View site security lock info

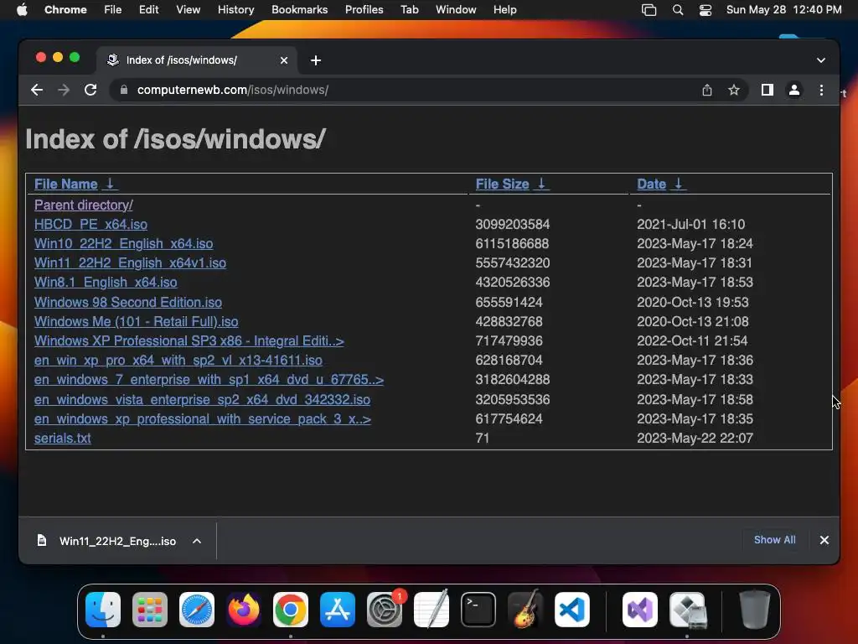pyautogui.click(x=124, y=90)
